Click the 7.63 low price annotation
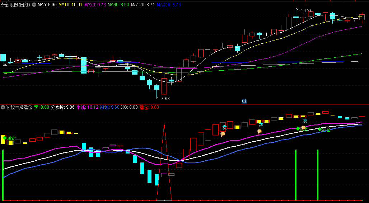 [165, 99]
